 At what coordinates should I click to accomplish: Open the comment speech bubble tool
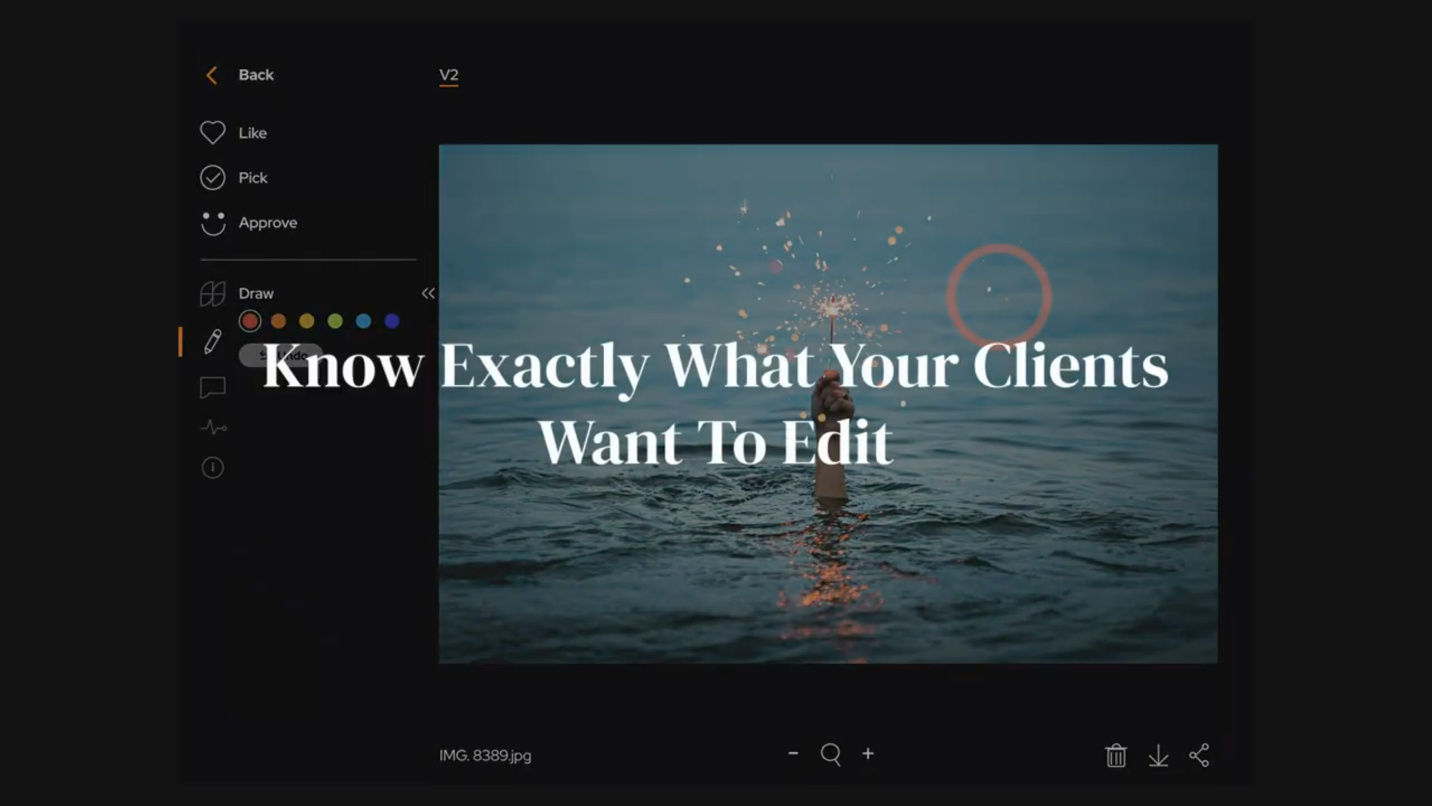pos(213,387)
